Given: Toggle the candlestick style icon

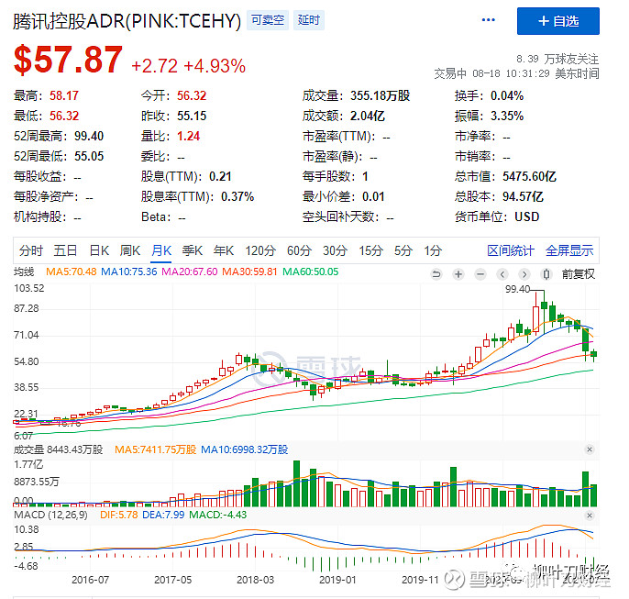Looking at the screenshot, I should coord(546,274).
